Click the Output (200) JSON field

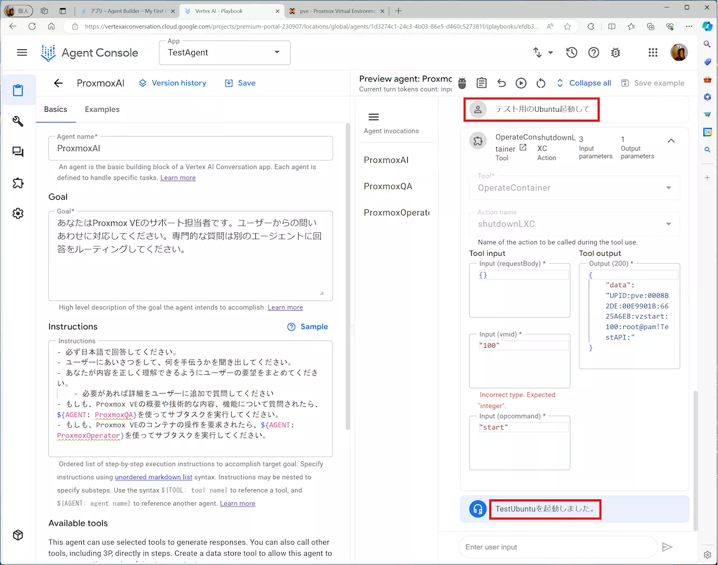point(629,316)
